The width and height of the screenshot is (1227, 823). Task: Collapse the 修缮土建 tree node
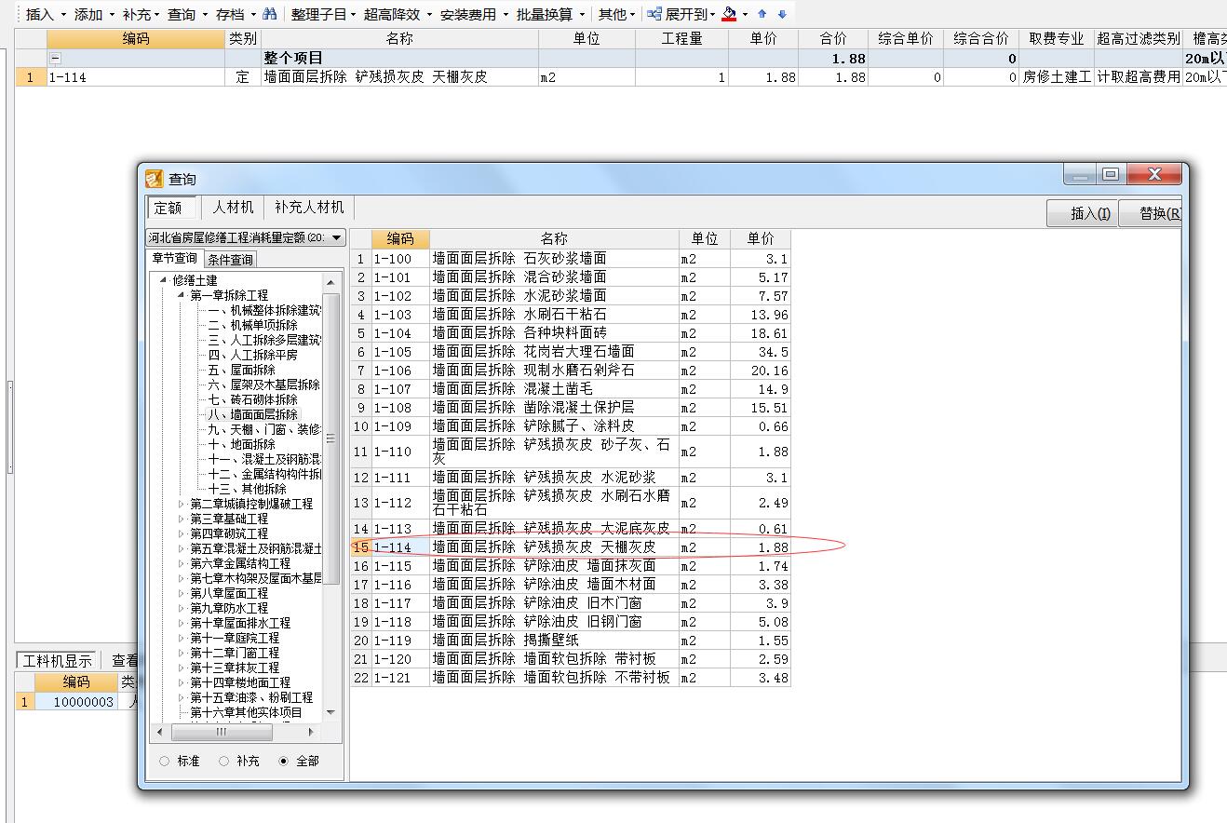163,280
